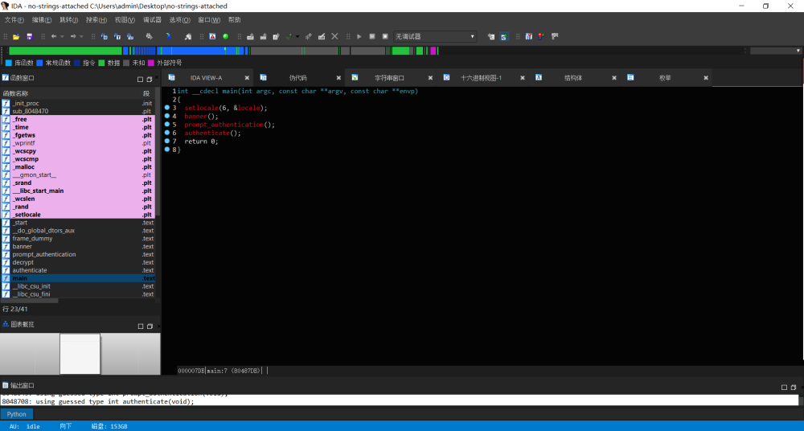Close the 伪代码 tab
The image size is (804, 431).
338,78
